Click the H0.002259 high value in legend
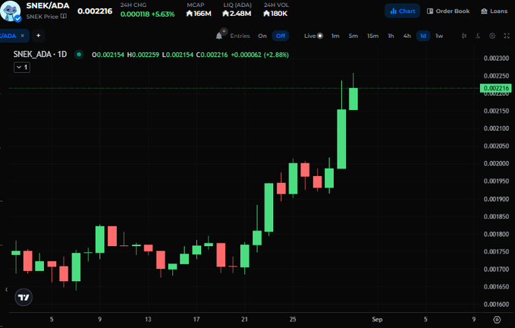515x328 pixels. 143,55
